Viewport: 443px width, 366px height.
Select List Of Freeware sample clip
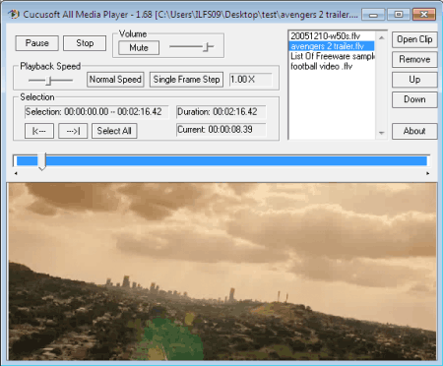pyautogui.click(x=332, y=56)
